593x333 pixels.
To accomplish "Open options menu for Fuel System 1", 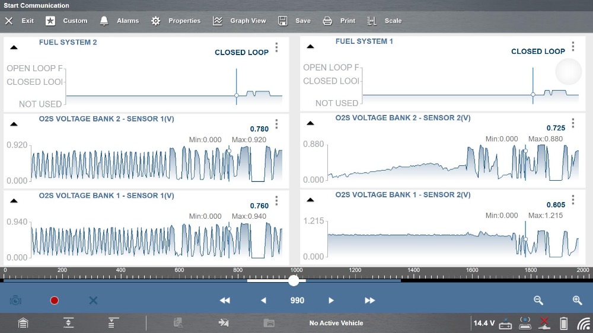I will click(573, 46).
